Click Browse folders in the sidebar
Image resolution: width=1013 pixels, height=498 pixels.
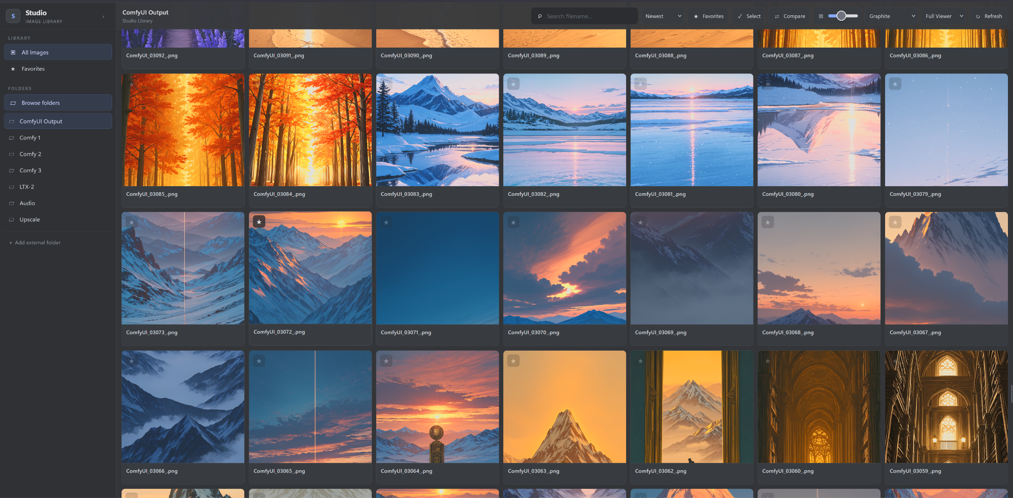58,103
